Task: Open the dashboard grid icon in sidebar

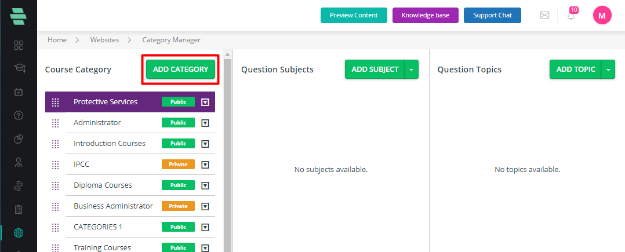Action: 19,45
